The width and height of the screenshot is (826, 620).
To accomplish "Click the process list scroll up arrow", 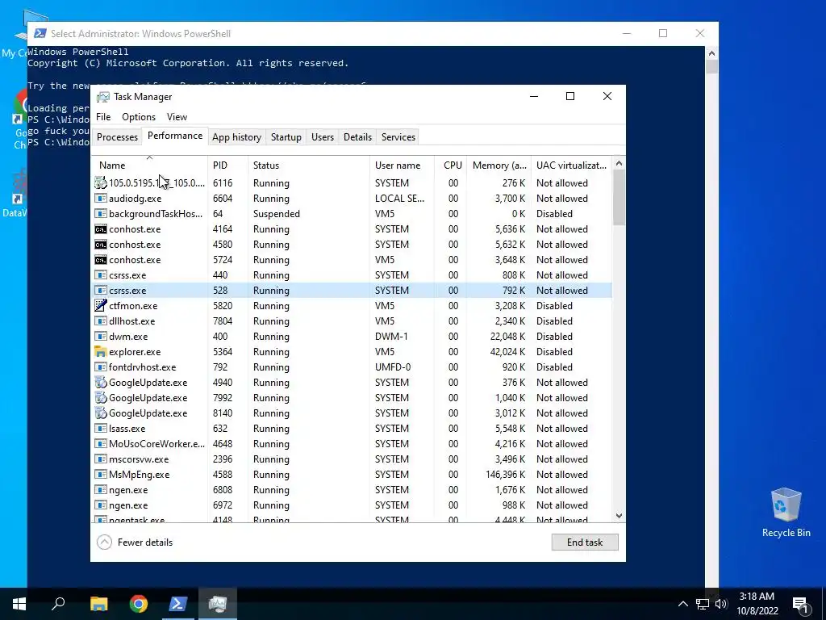I will [619, 163].
